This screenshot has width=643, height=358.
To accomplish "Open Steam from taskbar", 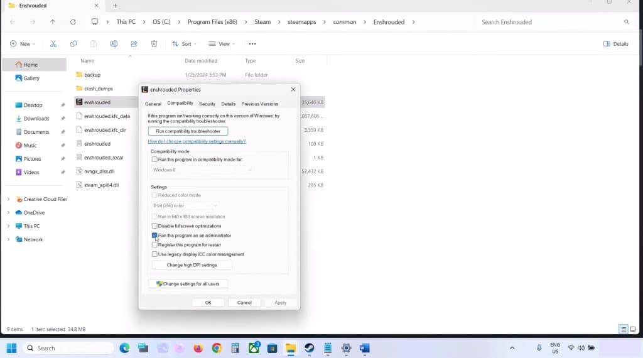I will (309, 348).
